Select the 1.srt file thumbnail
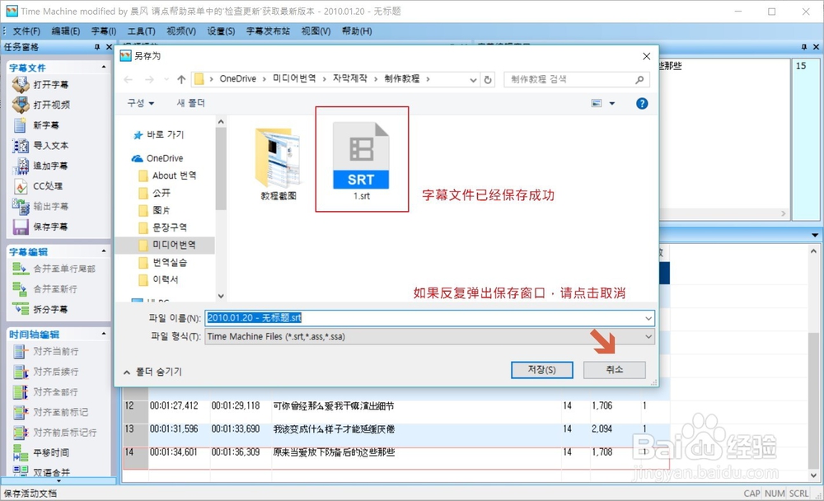This screenshot has width=824, height=501. click(361, 152)
